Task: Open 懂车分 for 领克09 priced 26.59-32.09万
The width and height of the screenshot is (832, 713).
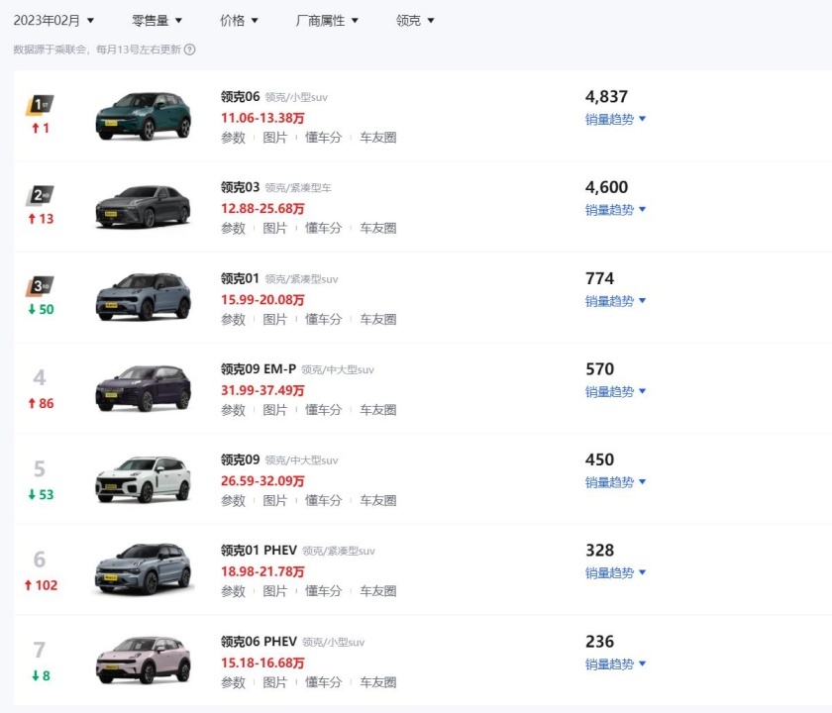Action: click(x=323, y=501)
